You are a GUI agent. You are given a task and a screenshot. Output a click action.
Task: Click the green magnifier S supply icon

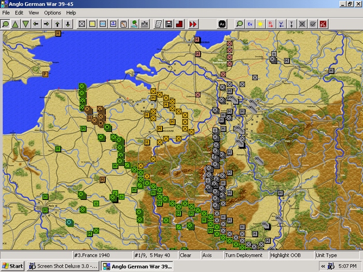coord(240,24)
